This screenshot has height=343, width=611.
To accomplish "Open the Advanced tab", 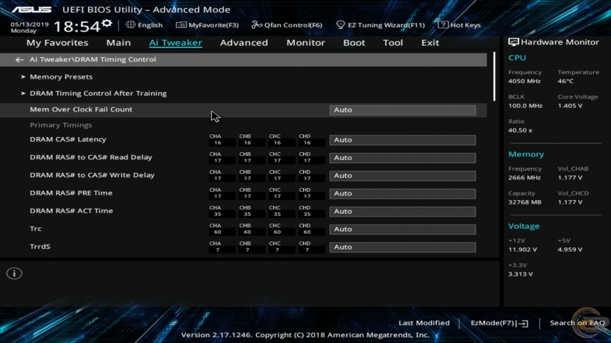I will pyautogui.click(x=244, y=43).
